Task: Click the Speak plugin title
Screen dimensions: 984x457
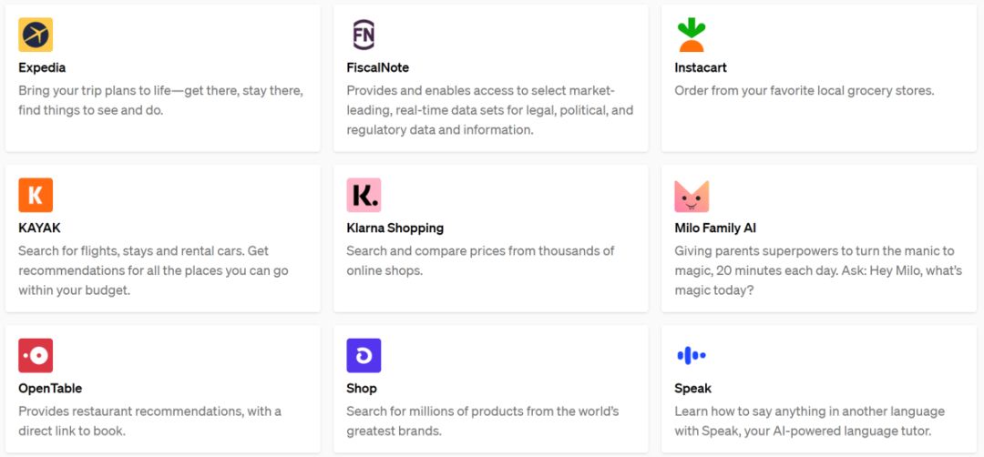Action: click(692, 388)
